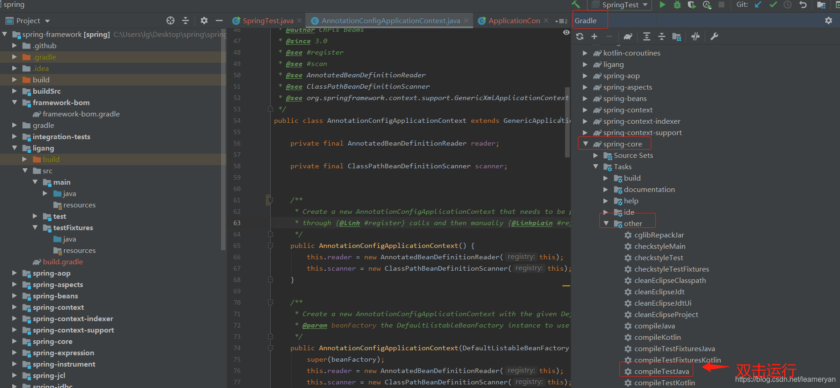Collapse the ligang module in Project tree

[x=15, y=148]
